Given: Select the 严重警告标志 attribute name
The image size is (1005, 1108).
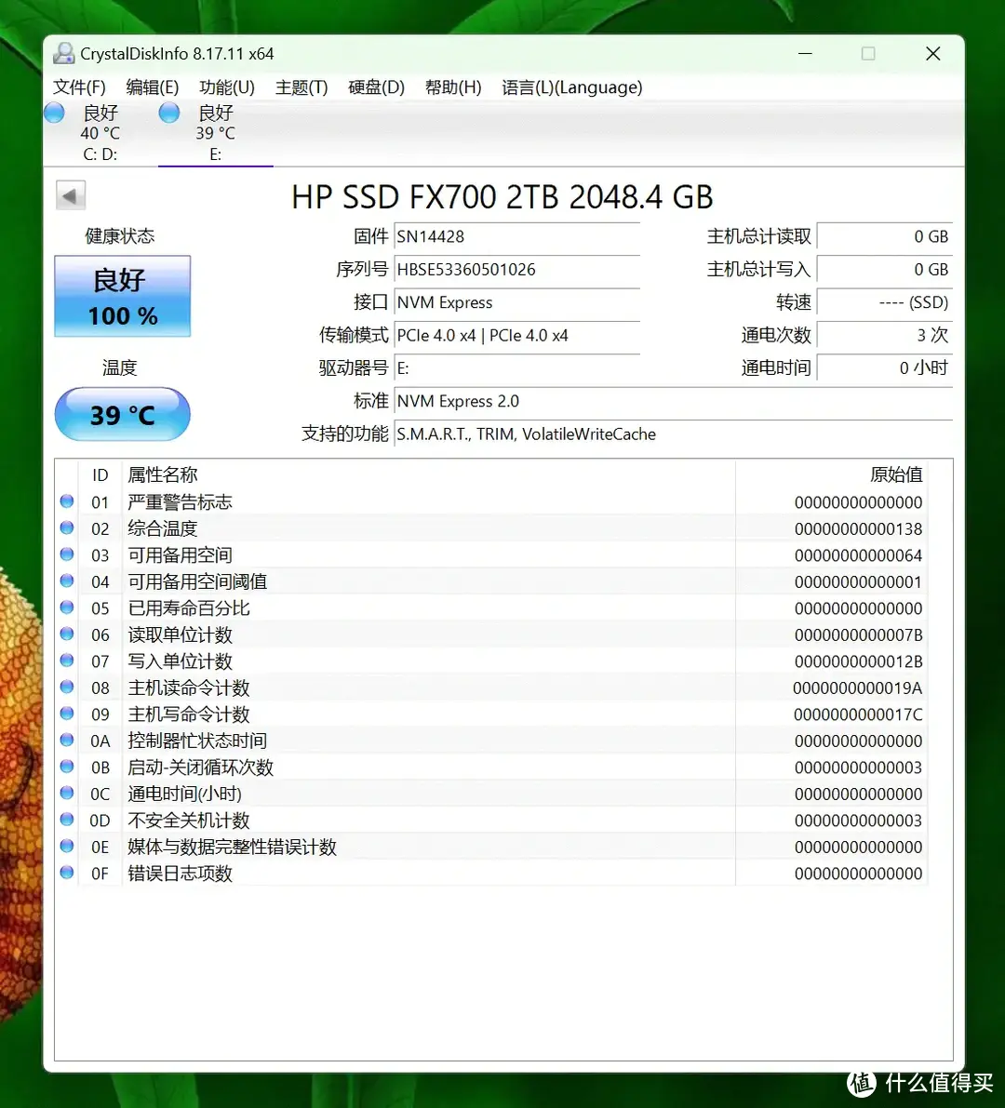Looking at the screenshot, I should 180,502.
